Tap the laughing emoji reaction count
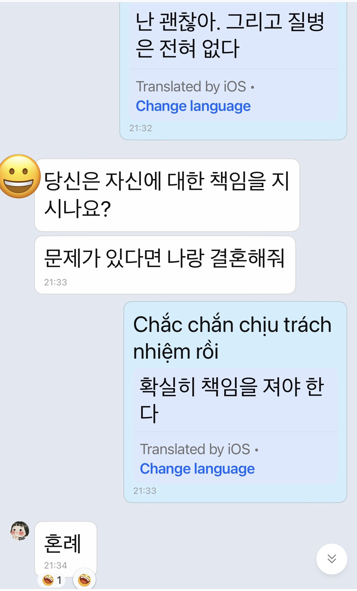The image size is (357, 591). pyautogui.click(x=52, y=580)
